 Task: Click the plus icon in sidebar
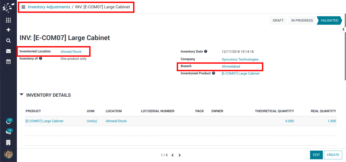click(8, 30)
